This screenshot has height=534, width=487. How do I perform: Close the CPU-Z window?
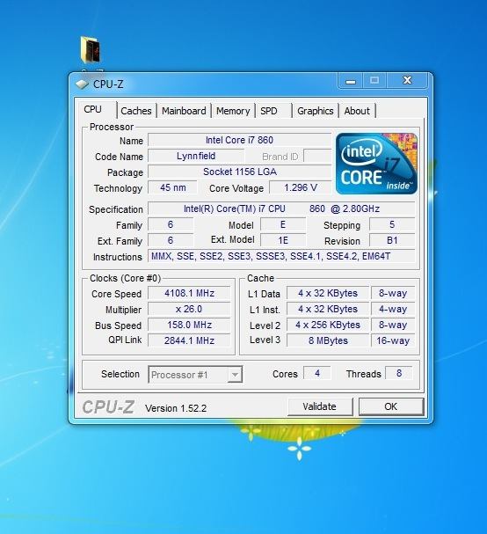pos(407,81)
